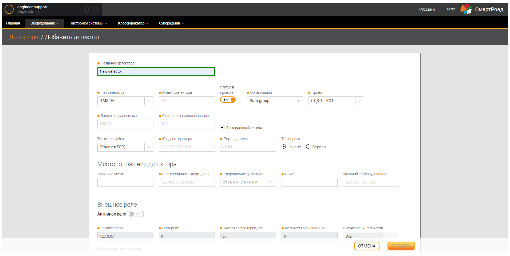
Task: Click the Интервал проверки field
Action: 248,236
